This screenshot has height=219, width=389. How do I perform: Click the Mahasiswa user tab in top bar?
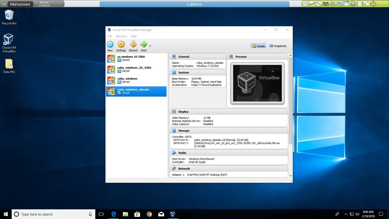pyautogui.click(x=20, y=4)
